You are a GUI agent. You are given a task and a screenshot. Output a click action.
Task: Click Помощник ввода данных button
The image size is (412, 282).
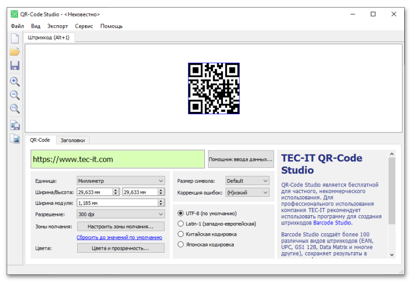(241, 159)
